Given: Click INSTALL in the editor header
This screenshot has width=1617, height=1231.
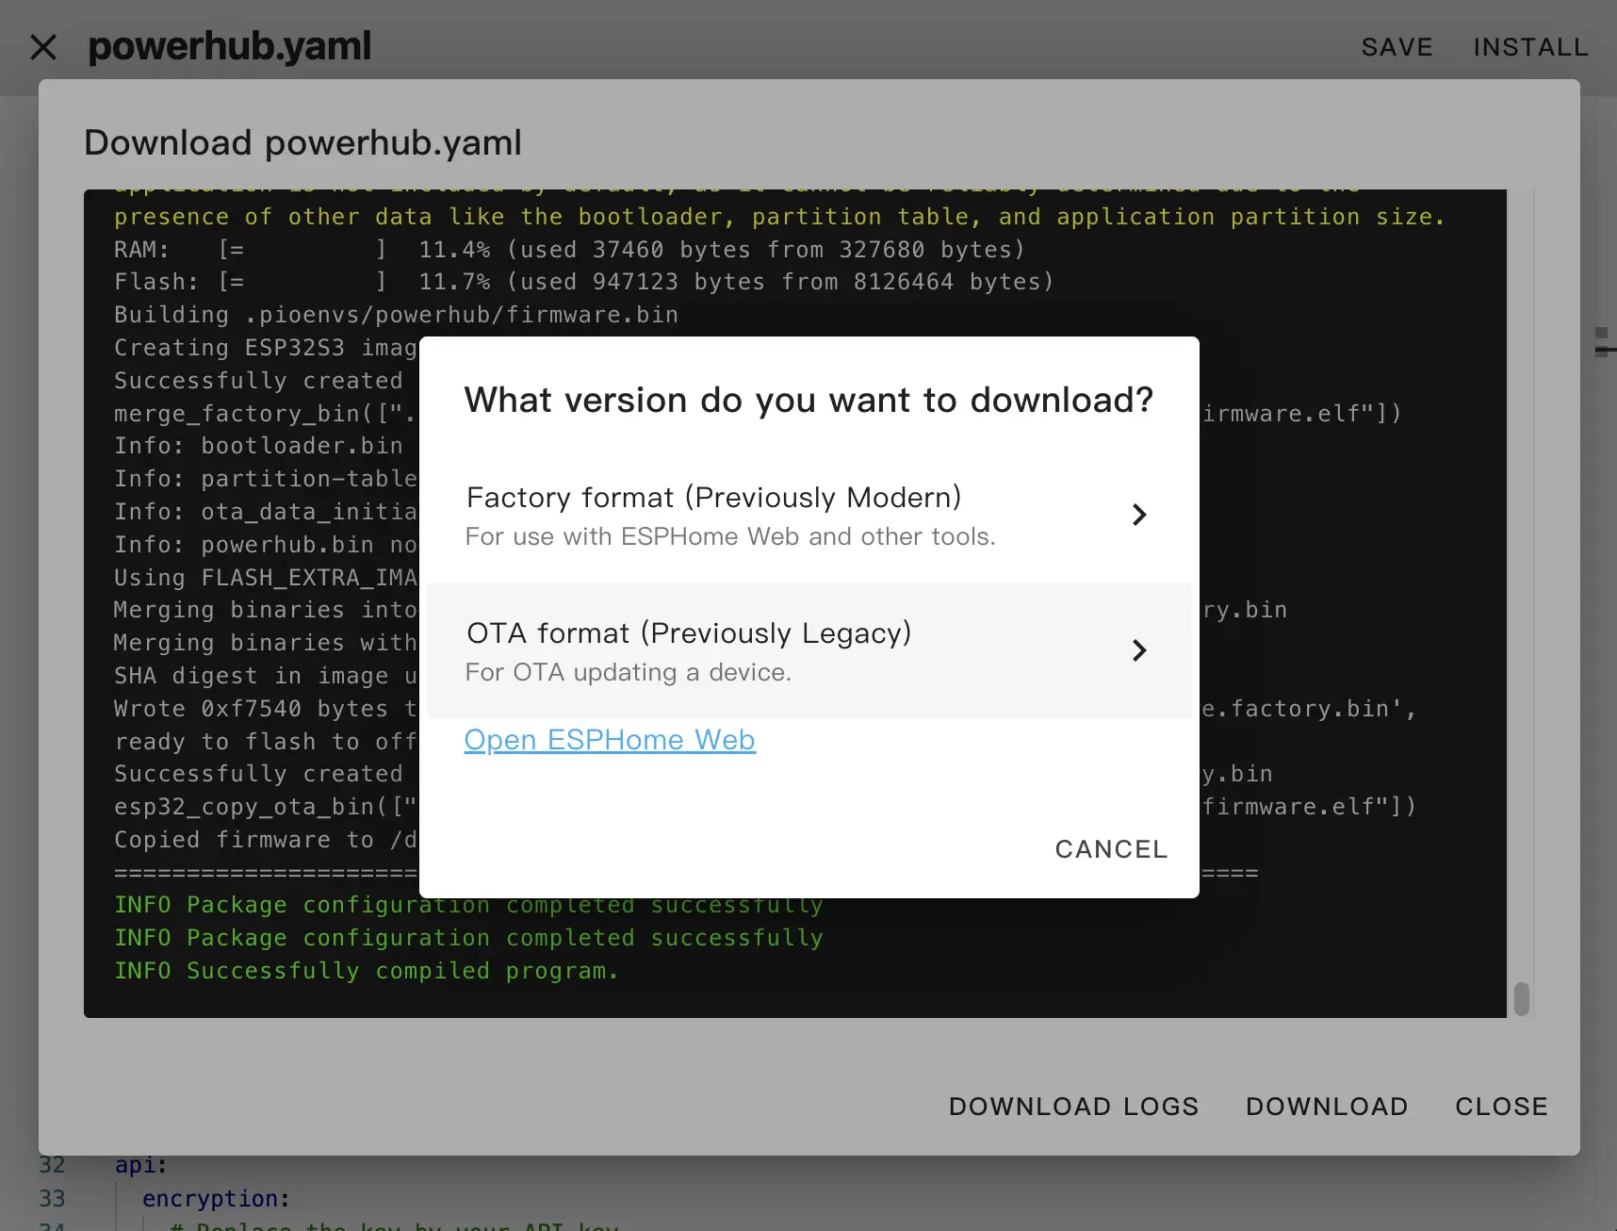Looking at the screenshot, I should click(x=1530, y=47).
